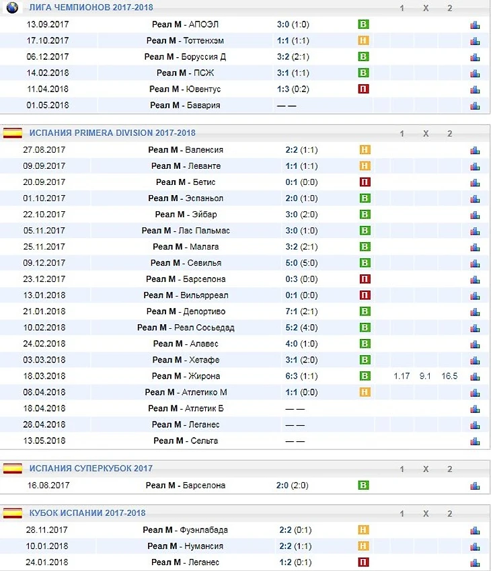This screenshot has width=491, height=571.
Task: Click the draw badge in Реал М - Нумансия row
Action: tap(363, 546)
